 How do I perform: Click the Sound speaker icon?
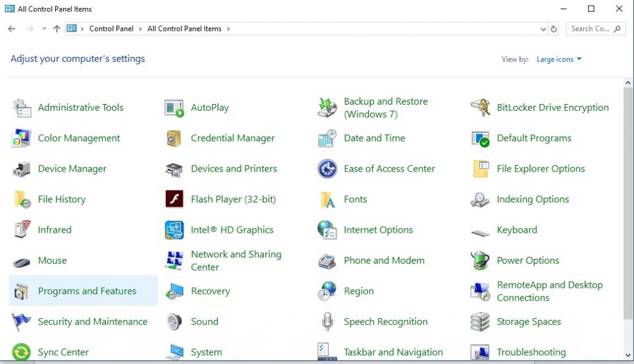point(175,321)
